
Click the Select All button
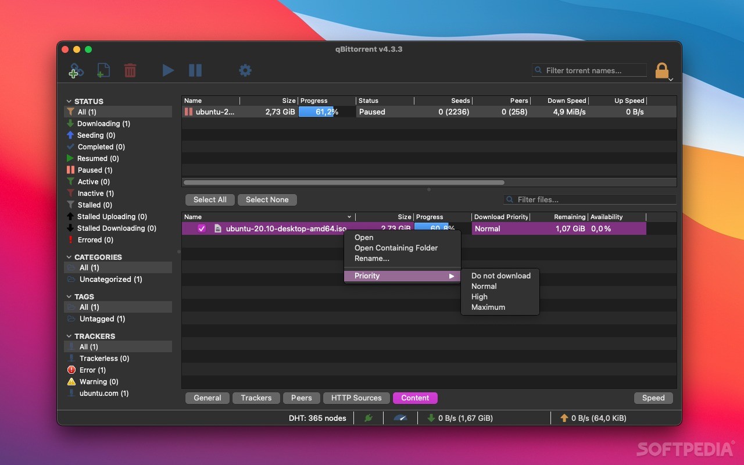click(210, 199)
